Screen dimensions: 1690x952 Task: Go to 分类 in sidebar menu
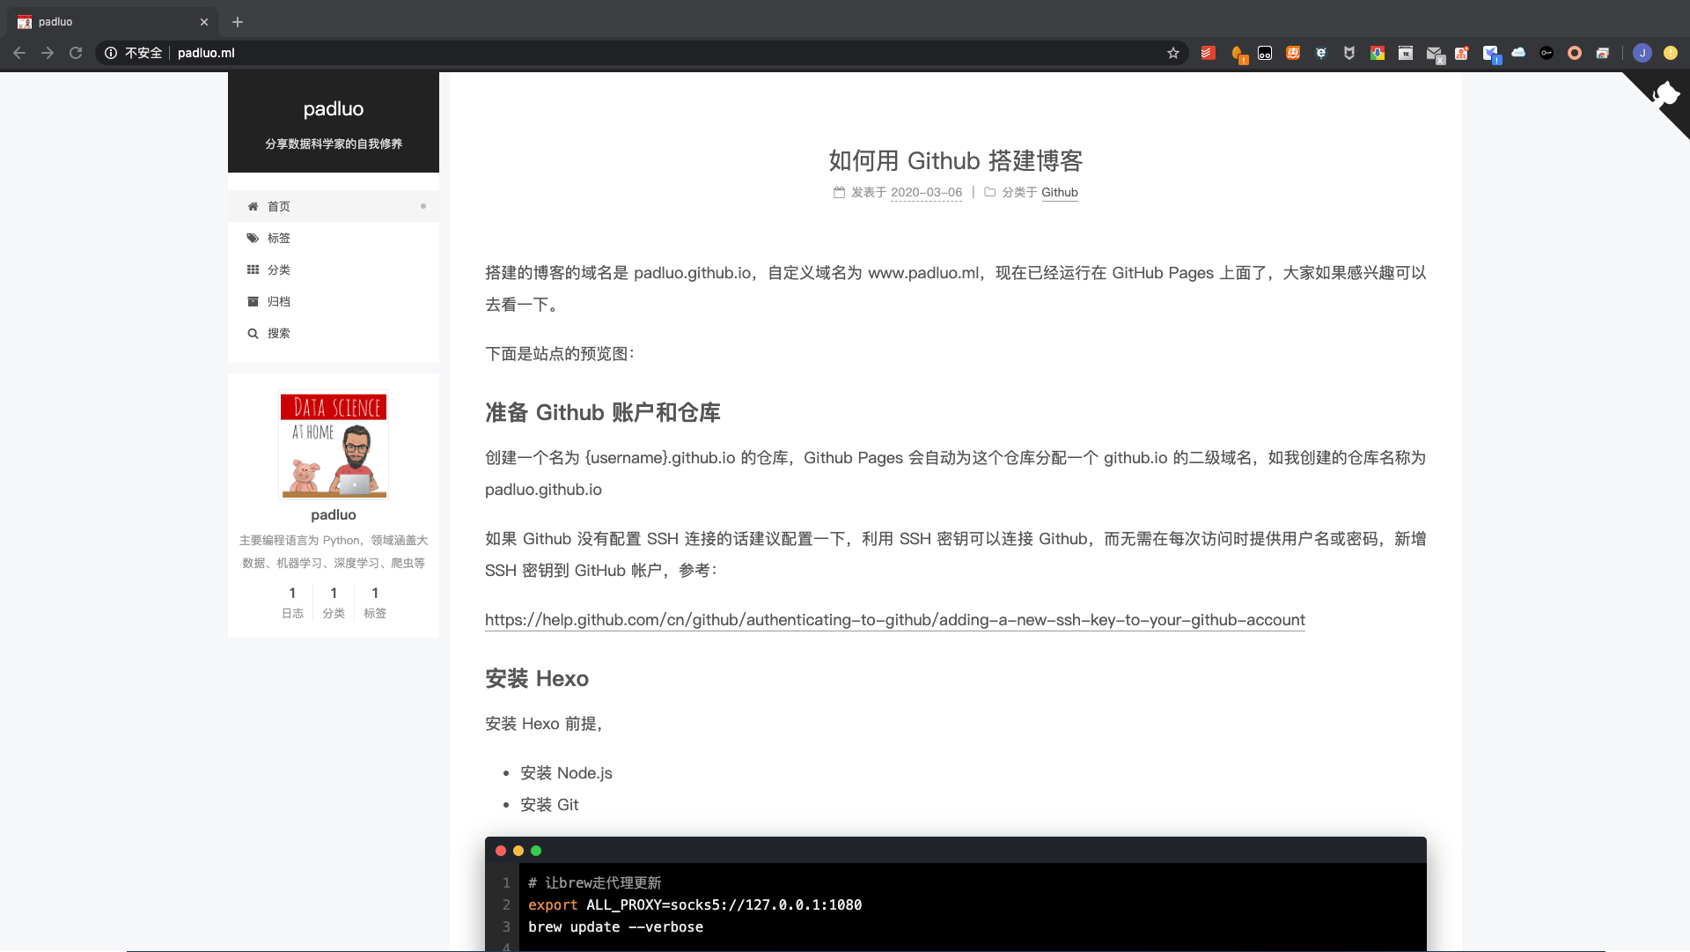[x=279, y=269]
